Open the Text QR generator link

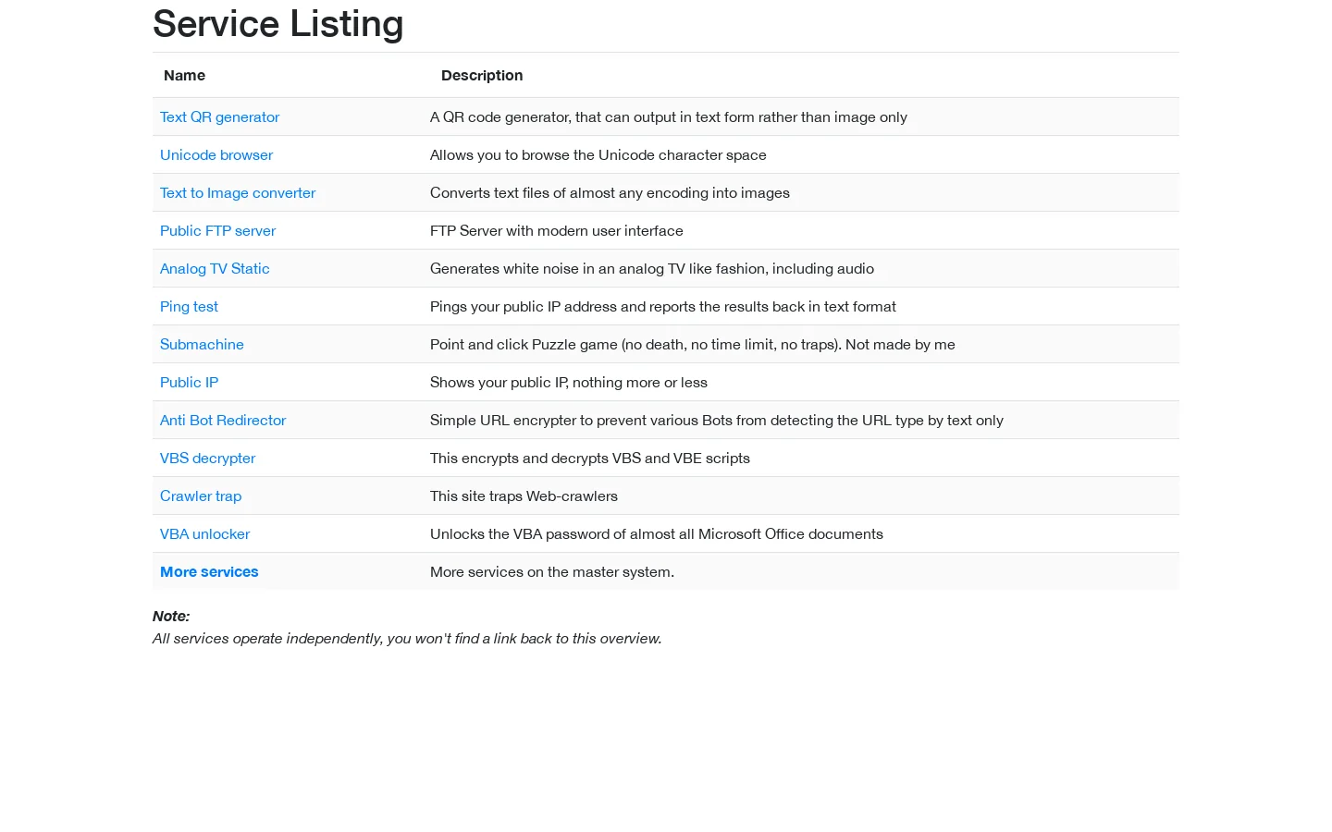click(x=219, y=117)
